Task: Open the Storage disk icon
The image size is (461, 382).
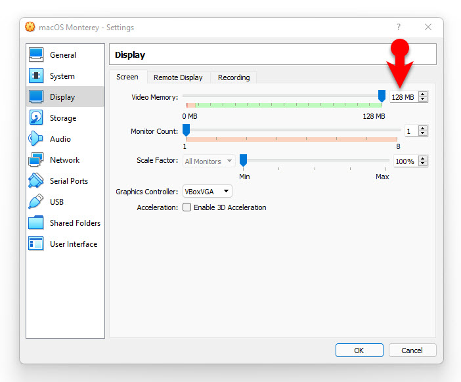Action: click(x=36, y=117)
